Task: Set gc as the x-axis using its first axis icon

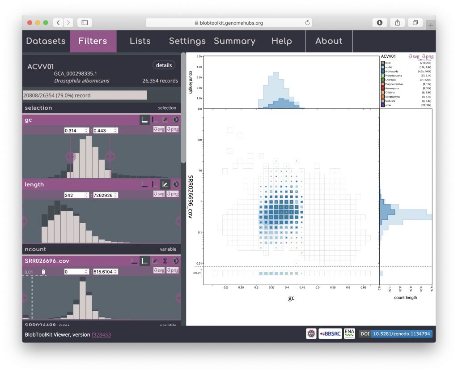Action: click(144, 120)
